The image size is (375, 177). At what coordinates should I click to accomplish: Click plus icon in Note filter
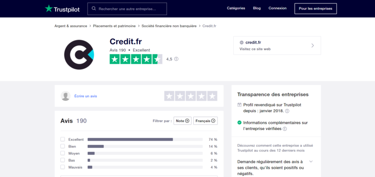187,121
